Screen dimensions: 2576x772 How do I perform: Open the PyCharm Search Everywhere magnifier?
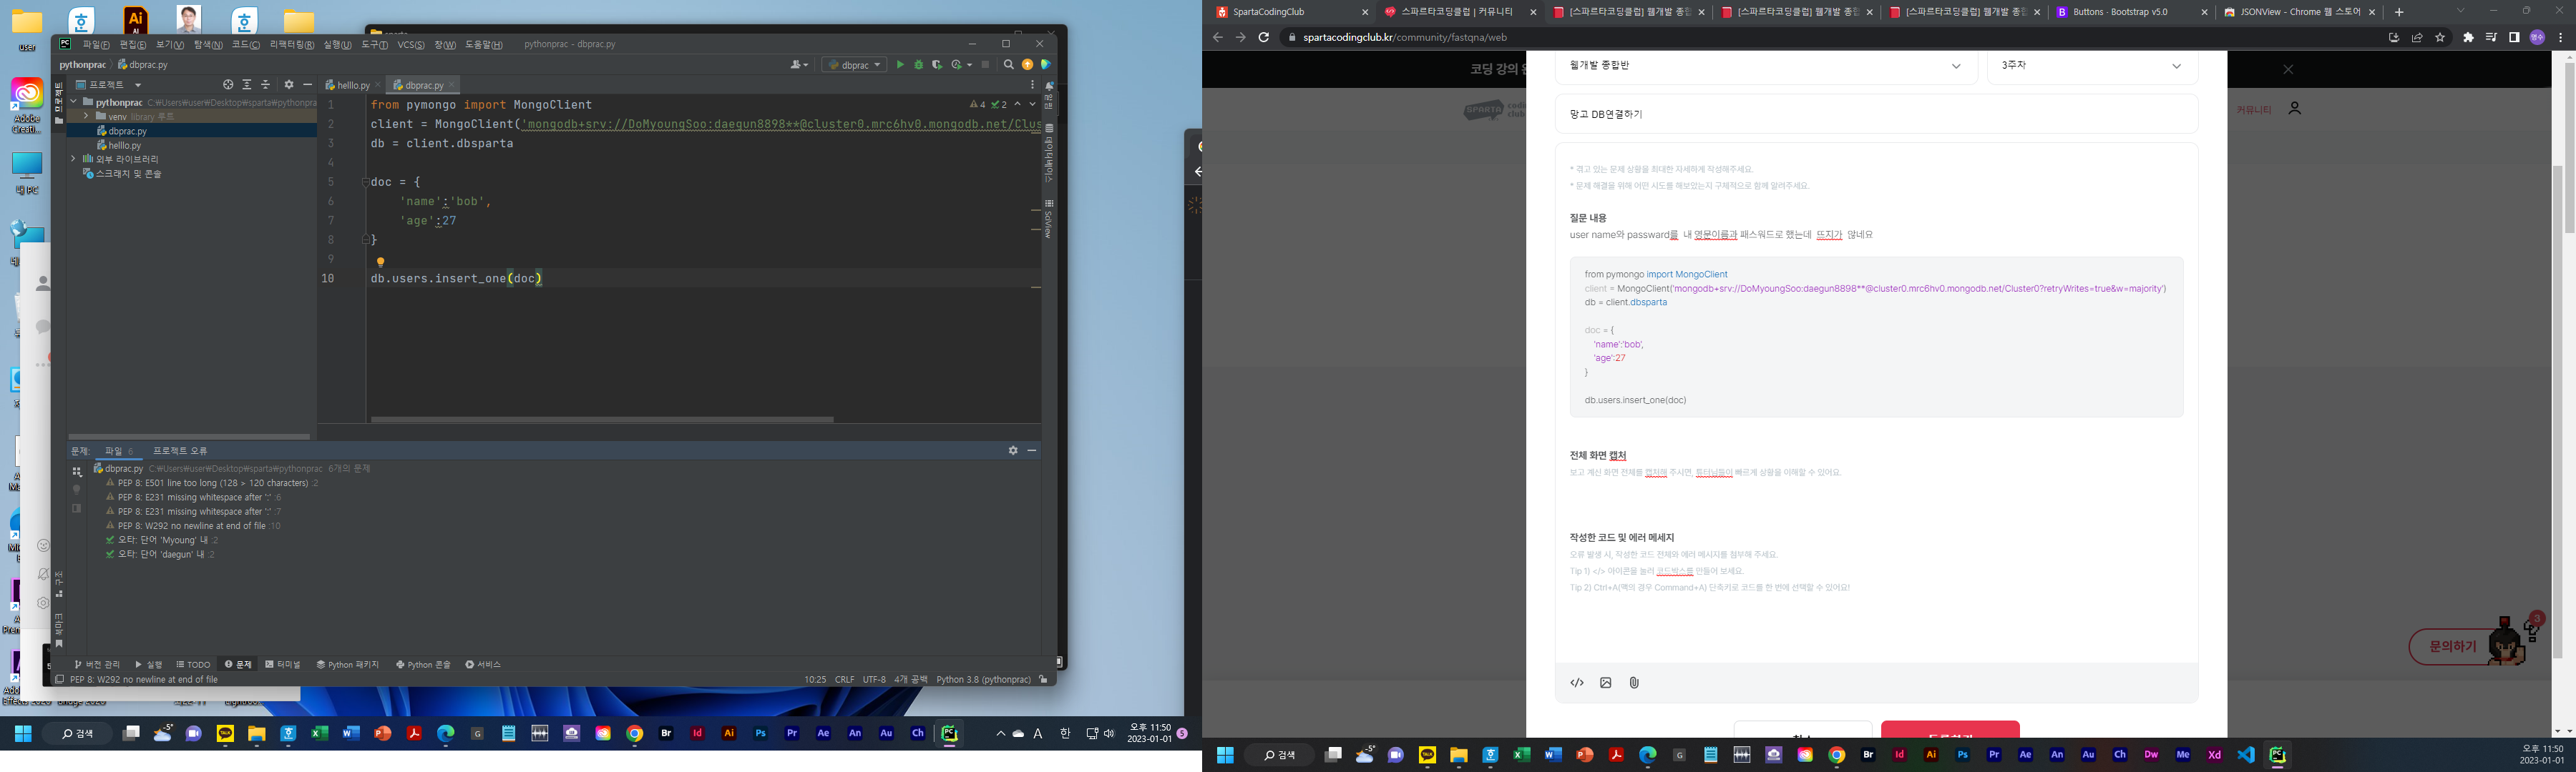click(x=1009, y=65)
